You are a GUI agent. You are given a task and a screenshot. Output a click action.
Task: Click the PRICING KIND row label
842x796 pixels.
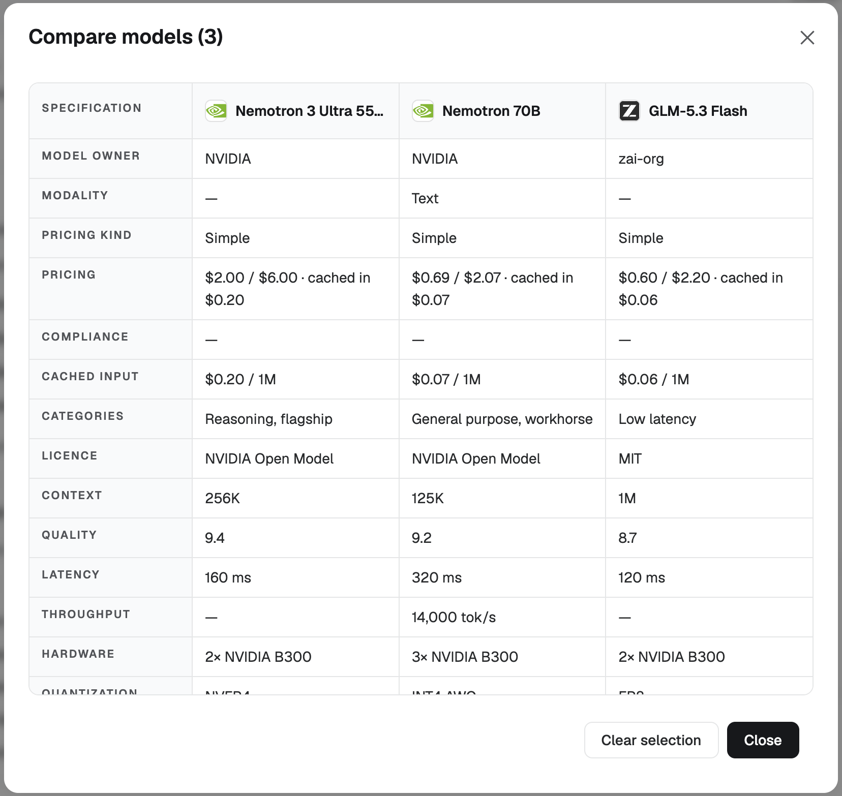[x=87, y=235]
